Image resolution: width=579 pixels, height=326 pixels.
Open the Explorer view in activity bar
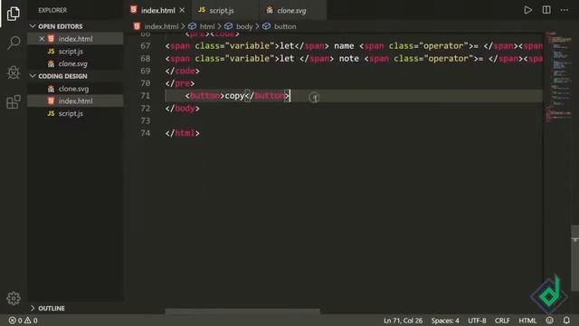(x=14, y=14)
